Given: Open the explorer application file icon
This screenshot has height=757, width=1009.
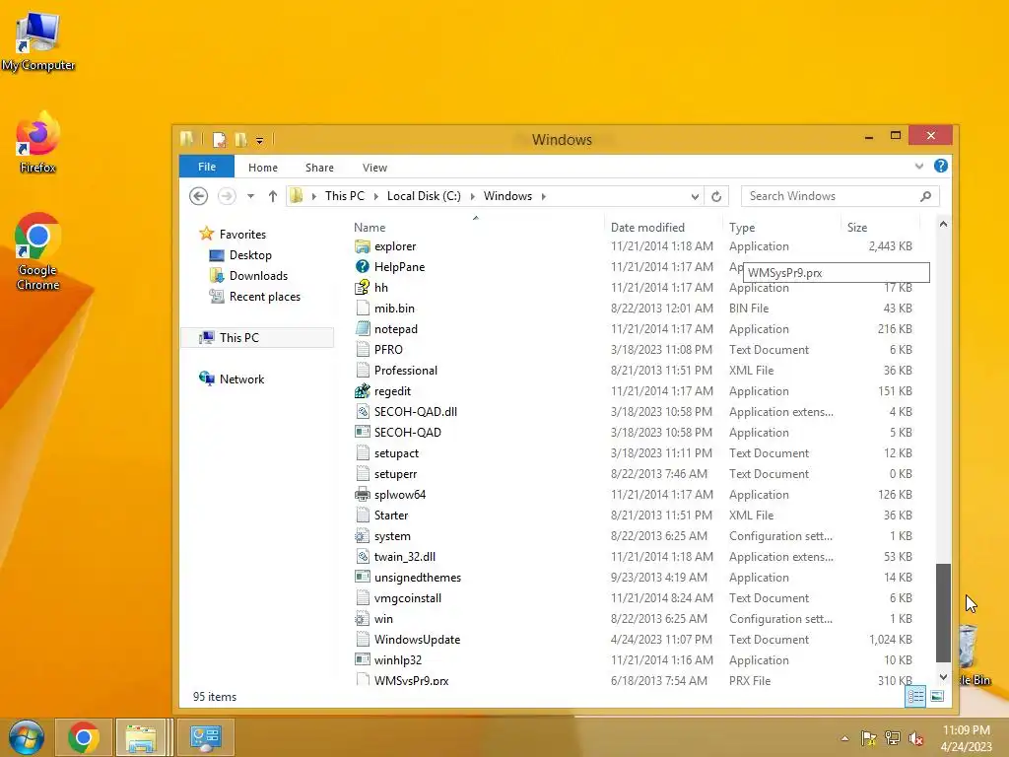Looking at the screenshot, I should click(x=363, y=246).
